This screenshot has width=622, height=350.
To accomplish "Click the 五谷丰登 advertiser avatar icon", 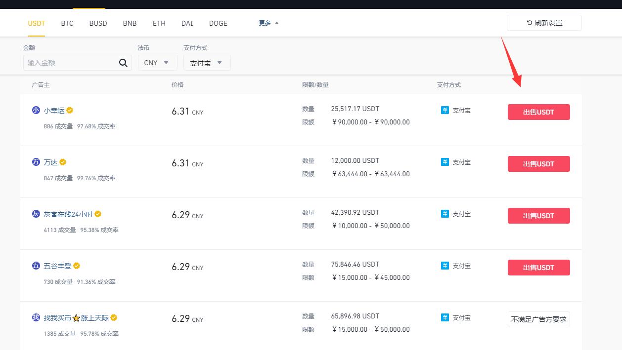I will click(x=36, y=266).
